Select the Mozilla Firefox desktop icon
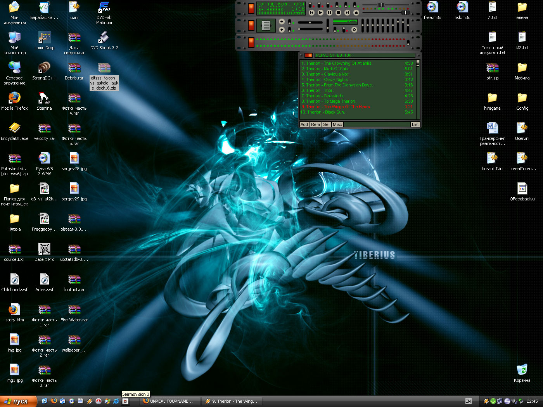543x407 pixels. click(x=14, y=101)
